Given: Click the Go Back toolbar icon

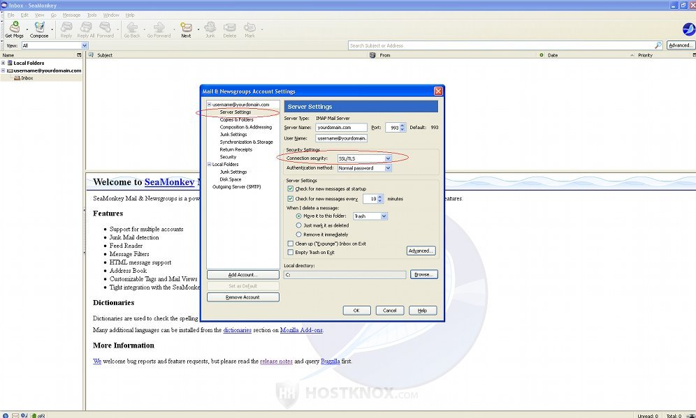Looking at the screenshot, I should coord(132,27).
